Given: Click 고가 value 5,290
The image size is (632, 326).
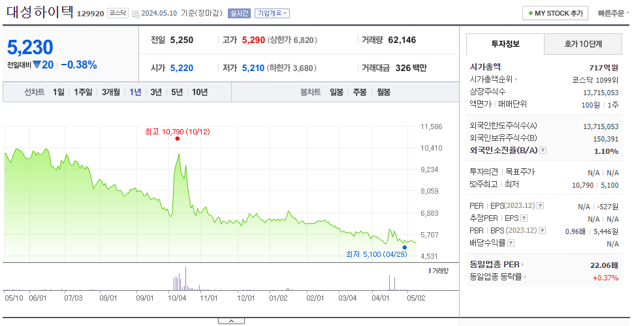Looking at the screenshot, I should (253, 40).
